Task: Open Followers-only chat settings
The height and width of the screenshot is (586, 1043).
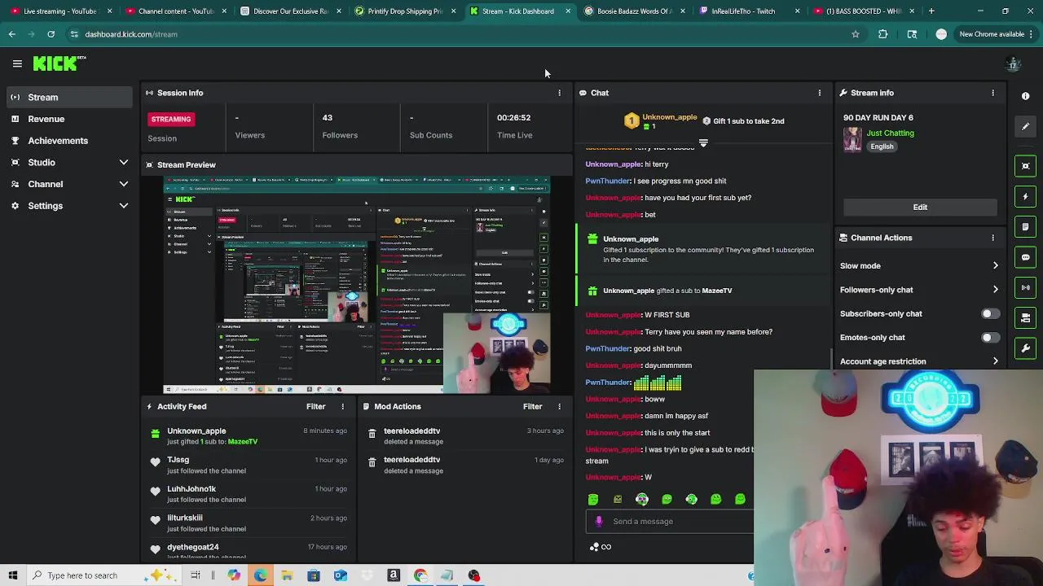Action: click(919, 290)
